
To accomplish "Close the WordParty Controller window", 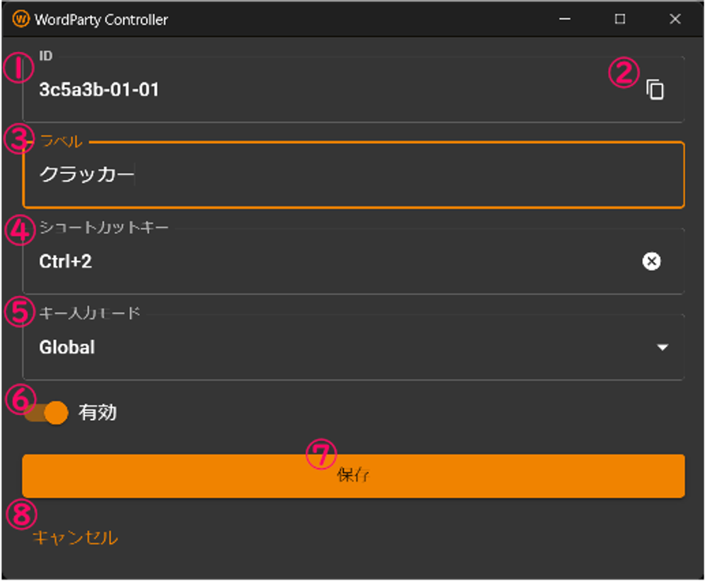I will (675, 19).
